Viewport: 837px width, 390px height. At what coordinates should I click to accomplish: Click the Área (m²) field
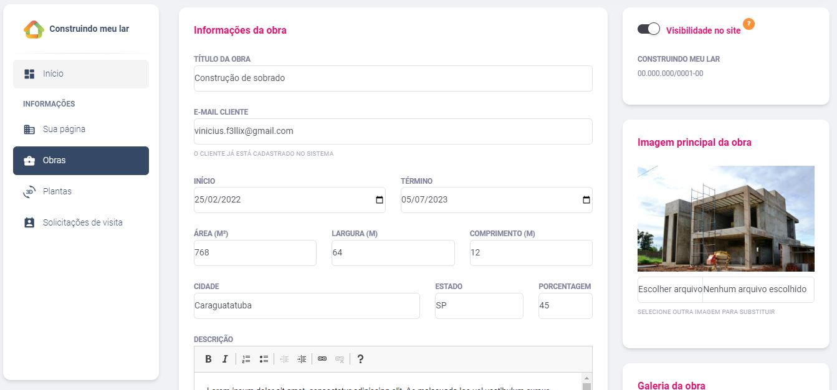click(255, 253)
